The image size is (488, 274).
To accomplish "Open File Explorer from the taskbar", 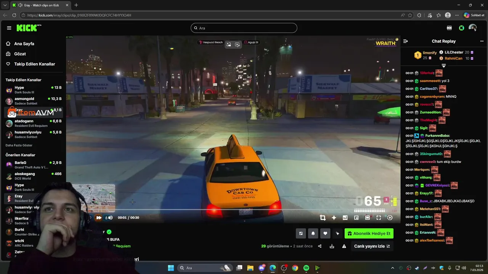I will (x=250, y=268).
